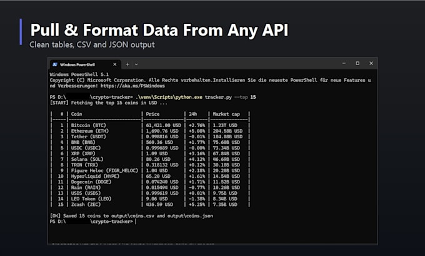Minimize the PowerShell window

344,63
